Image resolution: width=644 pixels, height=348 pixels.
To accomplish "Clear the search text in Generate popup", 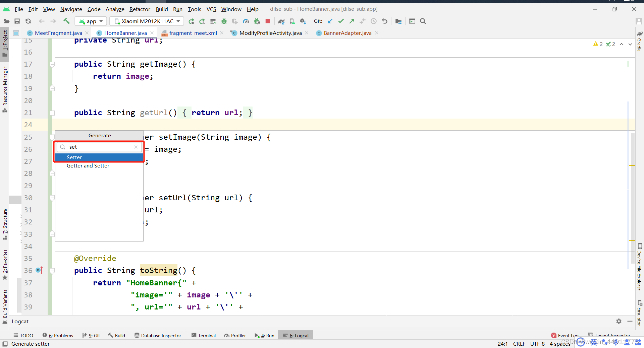I will (136, 147).
